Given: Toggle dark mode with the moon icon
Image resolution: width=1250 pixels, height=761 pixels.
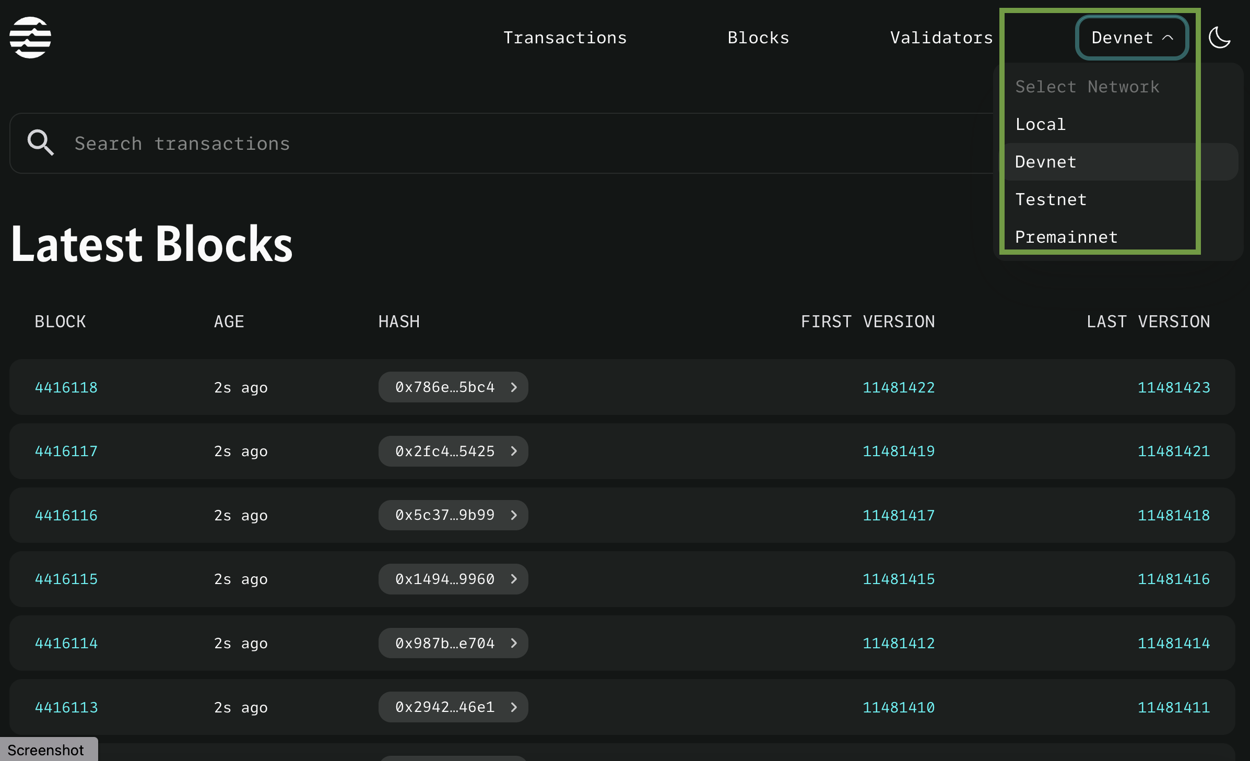Looking at the screenshot, I should [x=1220, y=37].
